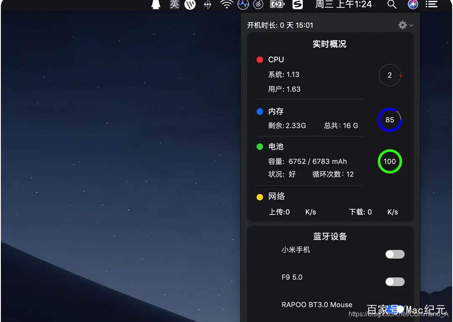453x322 pixels.
Task: Click the 电池 label
Action: coord(276,147)
